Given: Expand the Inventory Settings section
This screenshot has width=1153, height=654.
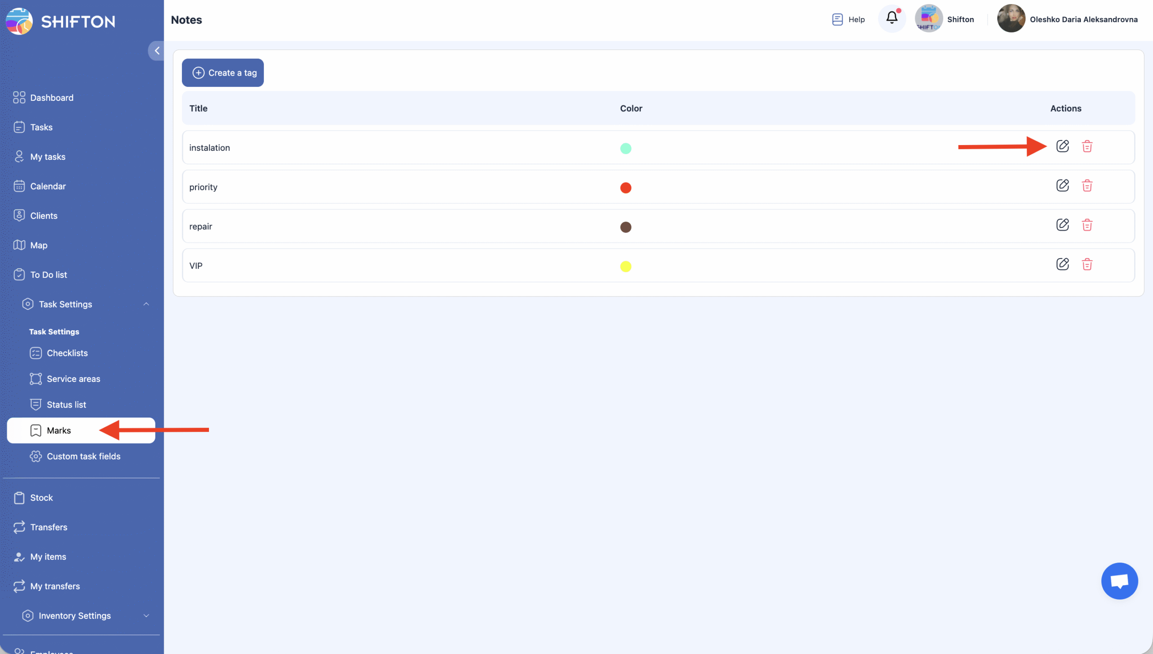Looking at the screenshot, I should click(x=146, y=616).
